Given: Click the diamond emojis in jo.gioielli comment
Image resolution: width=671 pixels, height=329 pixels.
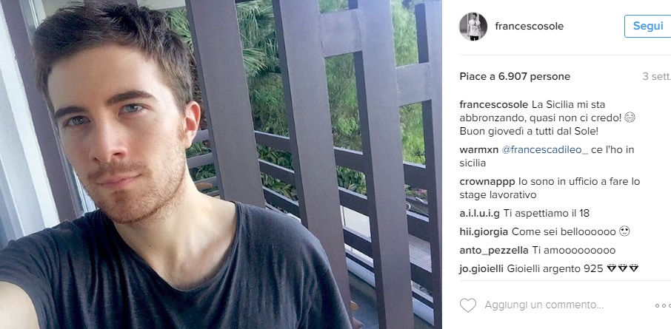Looking at the screenshot, I should click(x=623, y=268).
